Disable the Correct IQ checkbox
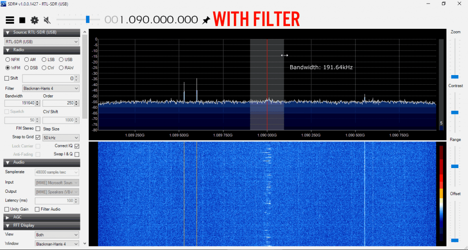 coord(77,146)
